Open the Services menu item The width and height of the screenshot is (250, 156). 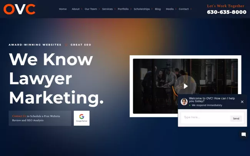point(107,9)
